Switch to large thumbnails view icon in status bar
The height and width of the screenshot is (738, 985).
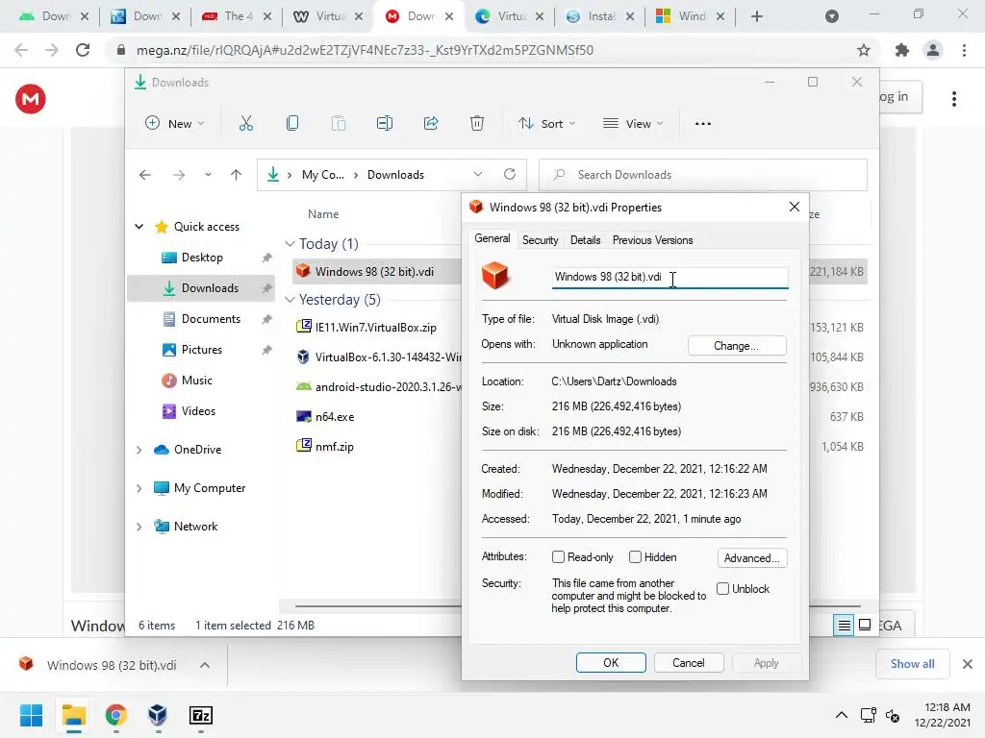point(865,625)
